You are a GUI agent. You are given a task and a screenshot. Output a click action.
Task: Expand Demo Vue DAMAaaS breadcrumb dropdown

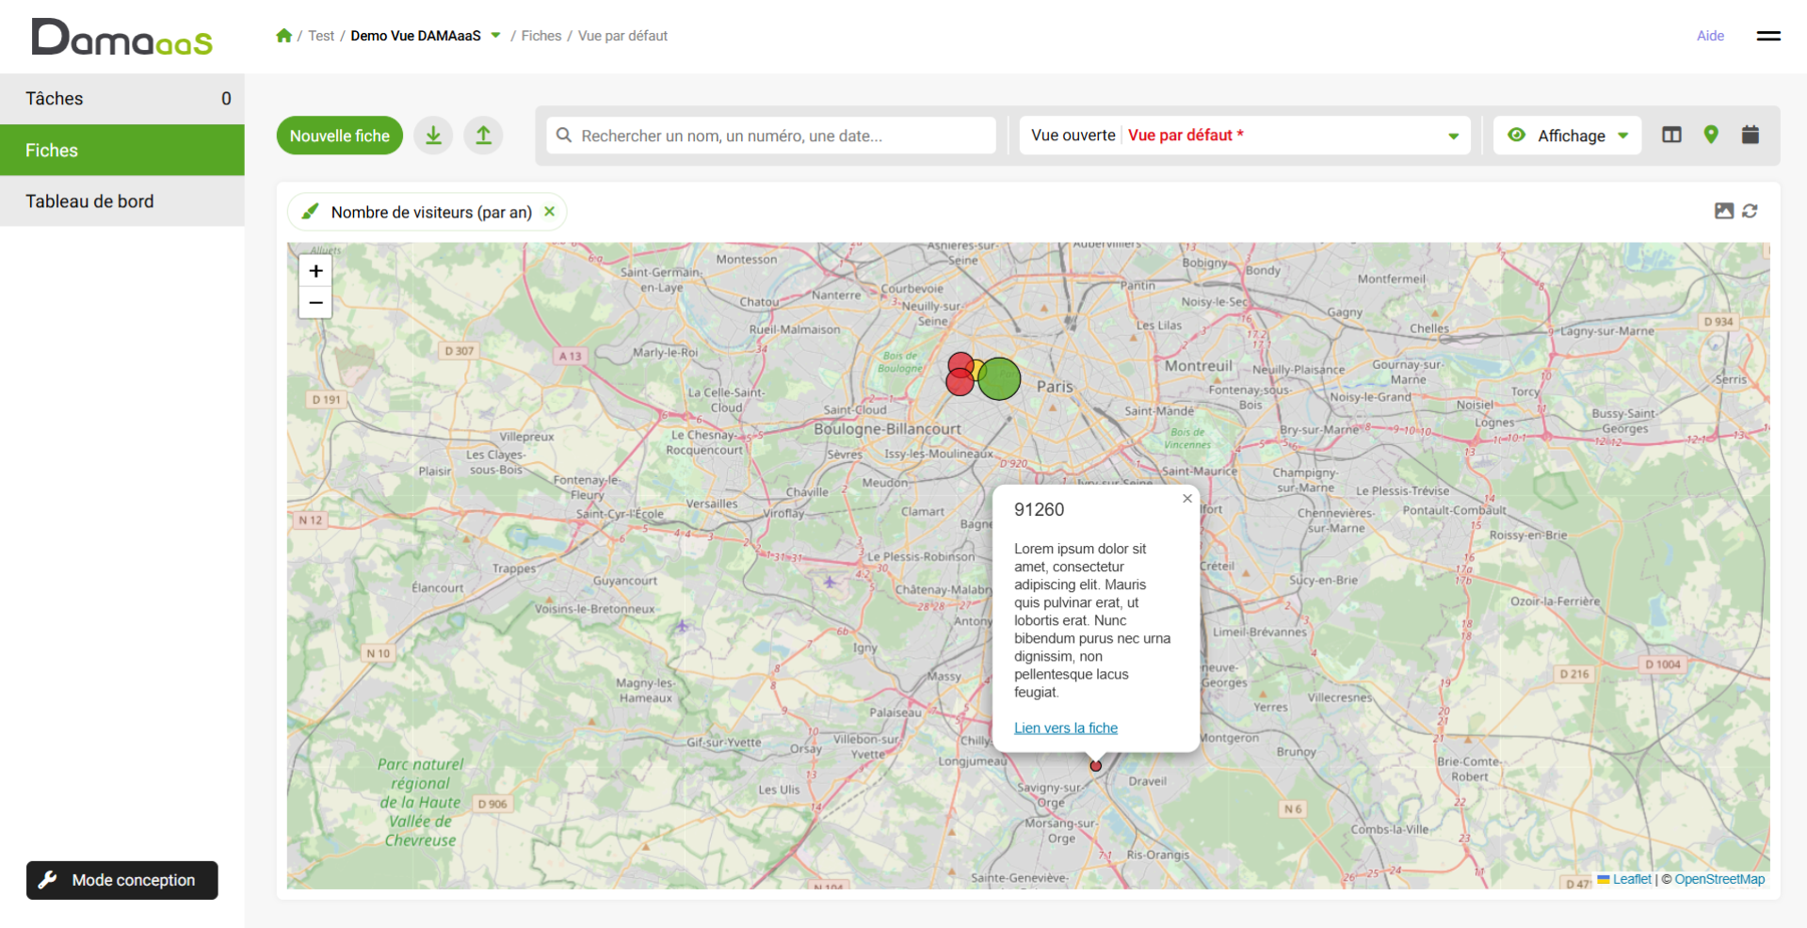pos(495,36)
